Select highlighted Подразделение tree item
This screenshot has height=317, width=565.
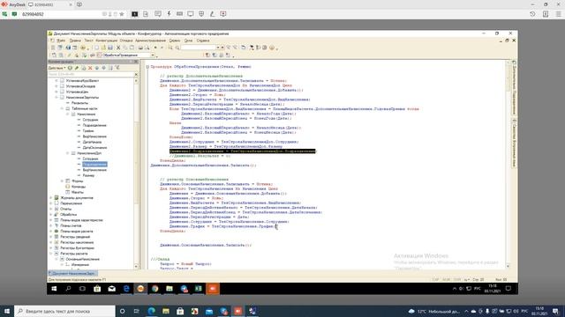coord(94,165)
